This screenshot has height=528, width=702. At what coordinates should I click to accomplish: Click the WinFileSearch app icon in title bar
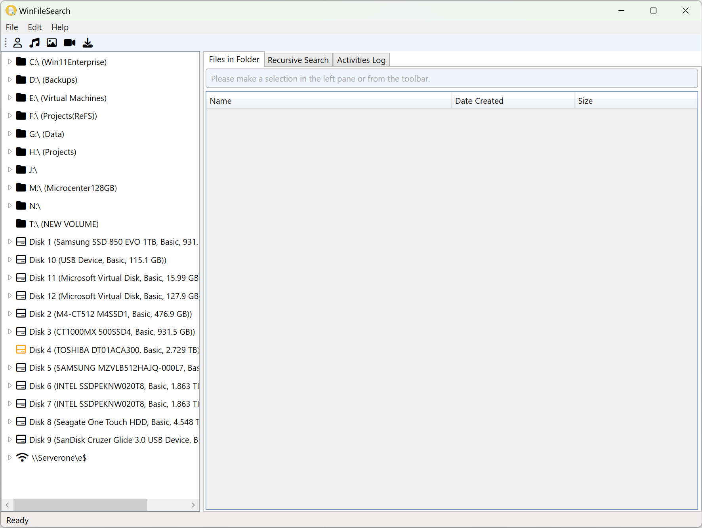[11, 11]
